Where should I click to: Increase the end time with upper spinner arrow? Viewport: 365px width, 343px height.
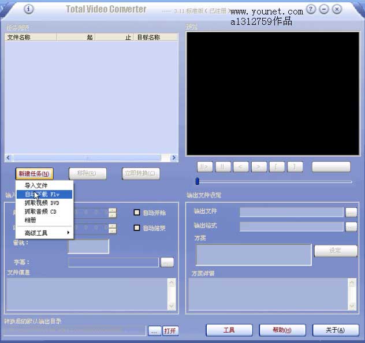pyautogui.click(x=113, y=225)
